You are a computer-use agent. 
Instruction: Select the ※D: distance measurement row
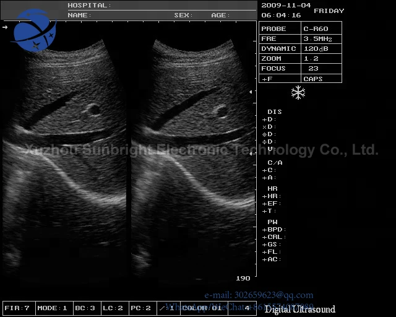269,134
